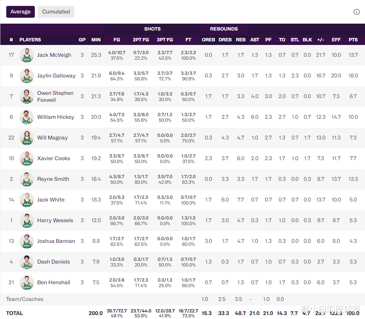
Task: Sort by the STL column header
Action: (295, 40)
